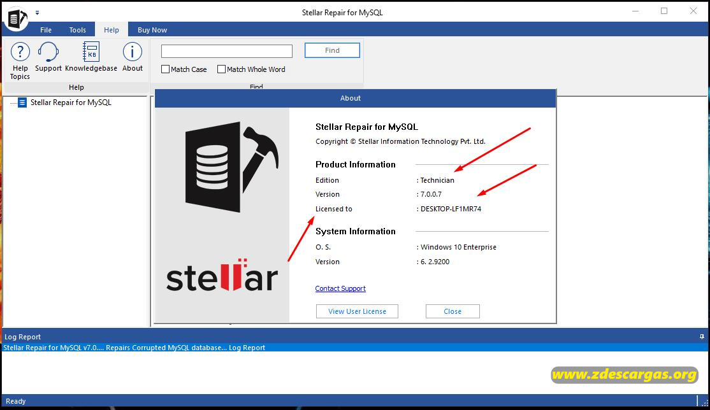The image size is (710, 410).
Task: Click the Ready status bar text
Action: click(15, 401)
